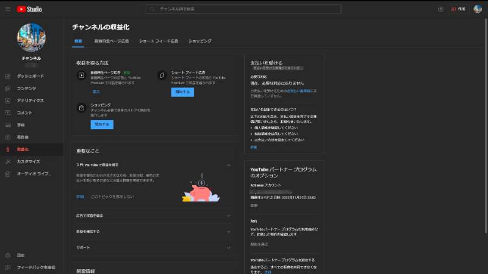
Task: Click the 字幕 subtitles sidebar icon
Action: pos(8,125)
